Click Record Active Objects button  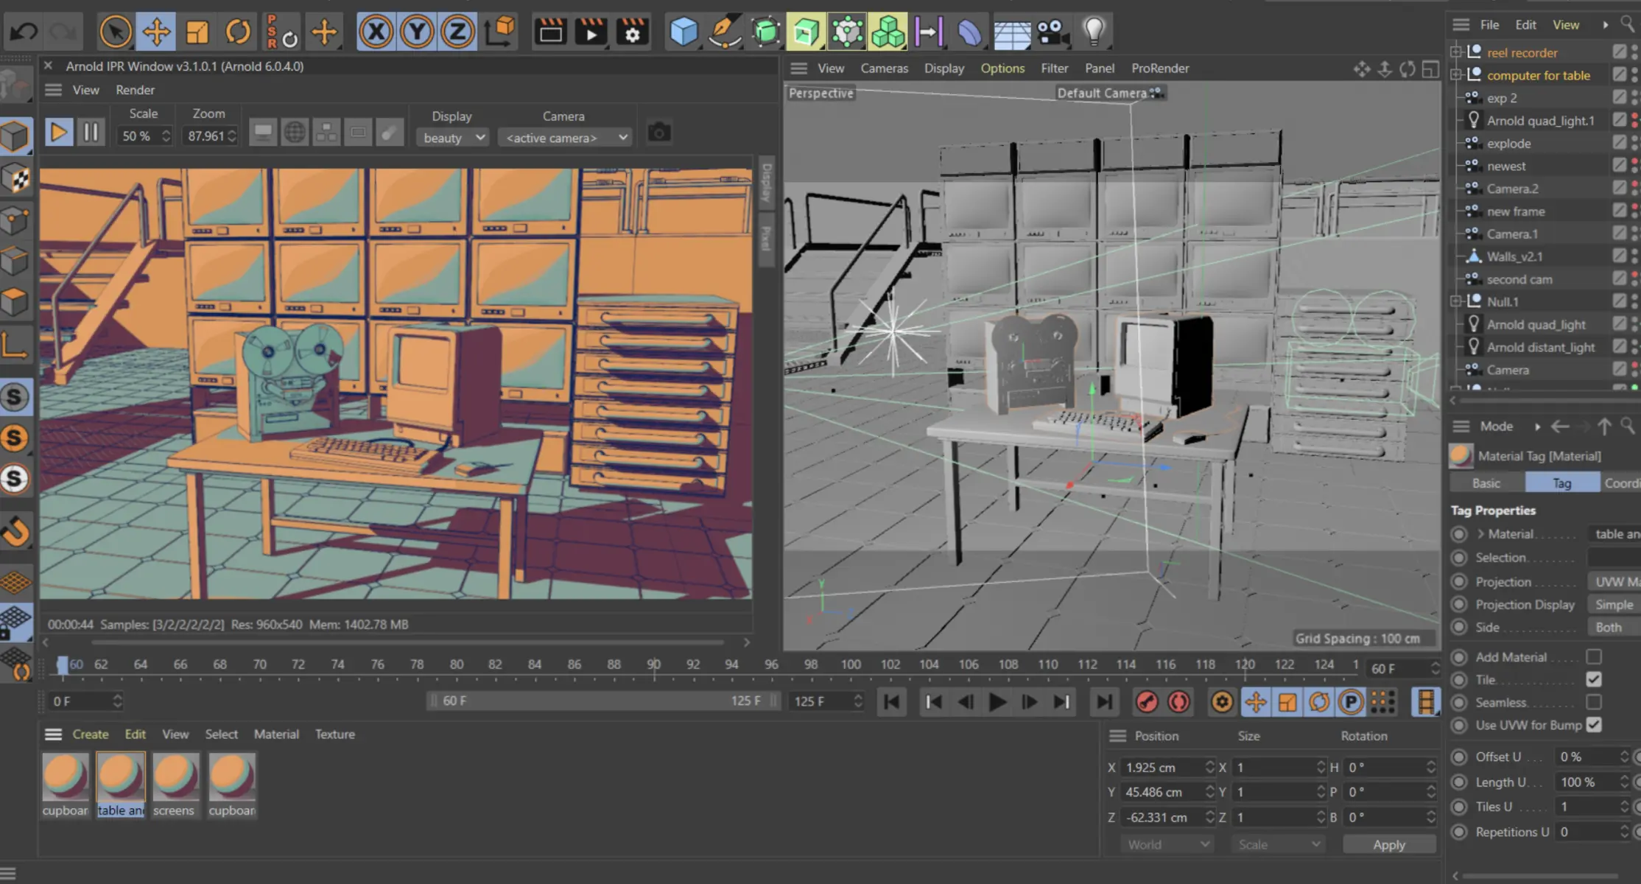[x=1146, y=702]
